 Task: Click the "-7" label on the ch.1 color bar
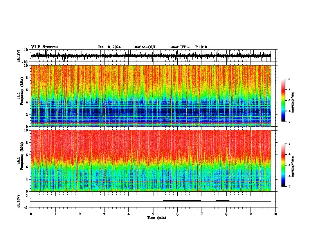288,122
